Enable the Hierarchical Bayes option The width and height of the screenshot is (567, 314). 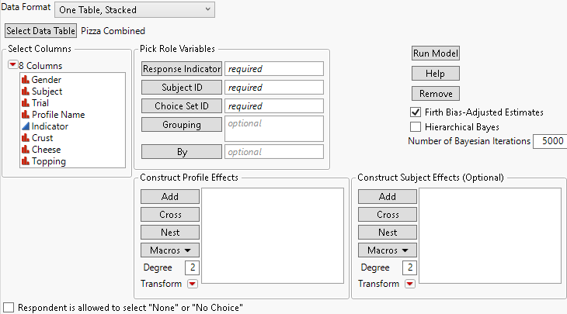click(416, 126)
